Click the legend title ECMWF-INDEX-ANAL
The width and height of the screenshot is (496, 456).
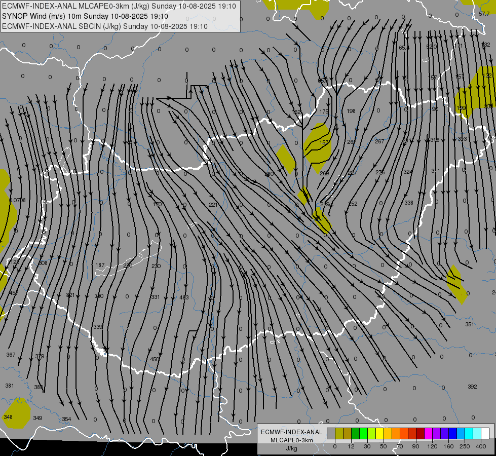(x=292, y=432)
